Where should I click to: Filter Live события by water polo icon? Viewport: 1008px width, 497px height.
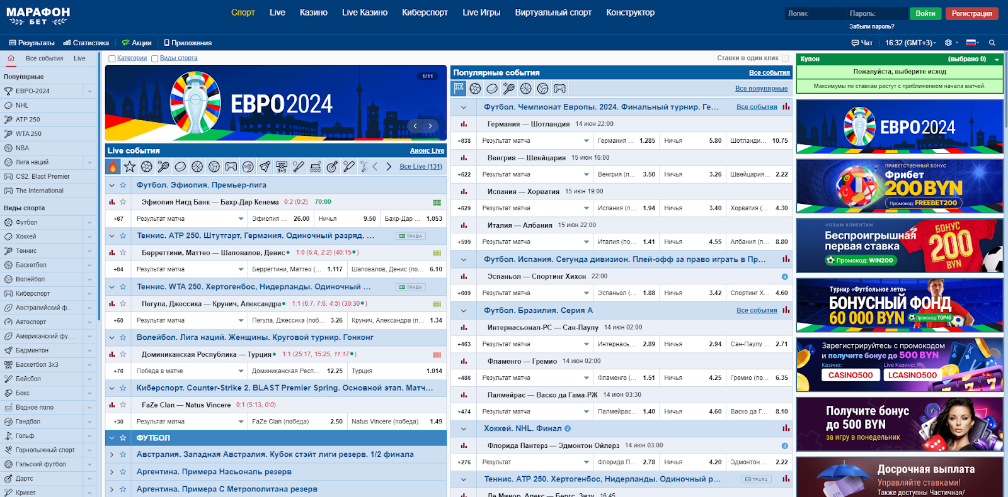click(316, 167)
